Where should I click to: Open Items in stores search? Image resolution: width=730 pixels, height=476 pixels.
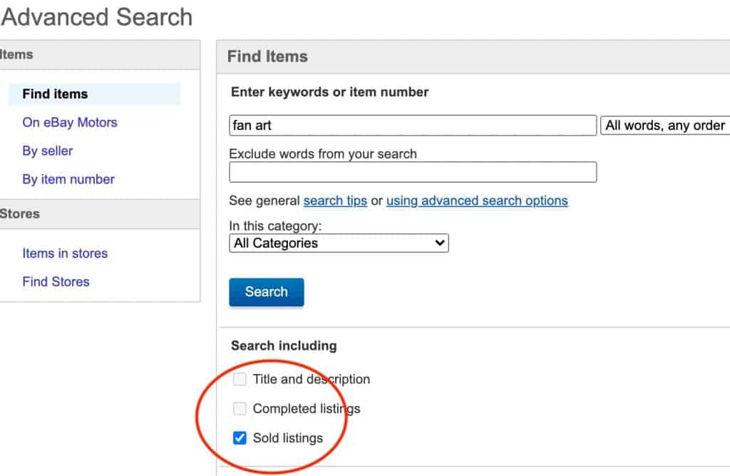(x=65, y=253)
